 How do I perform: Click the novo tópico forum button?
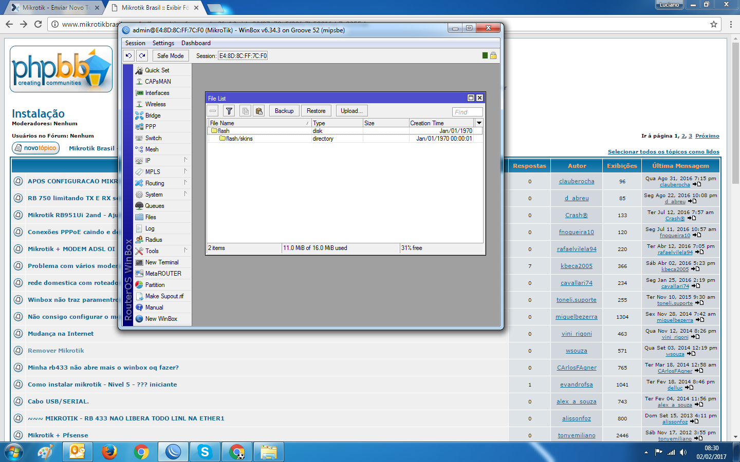click(x=35, y=148)
